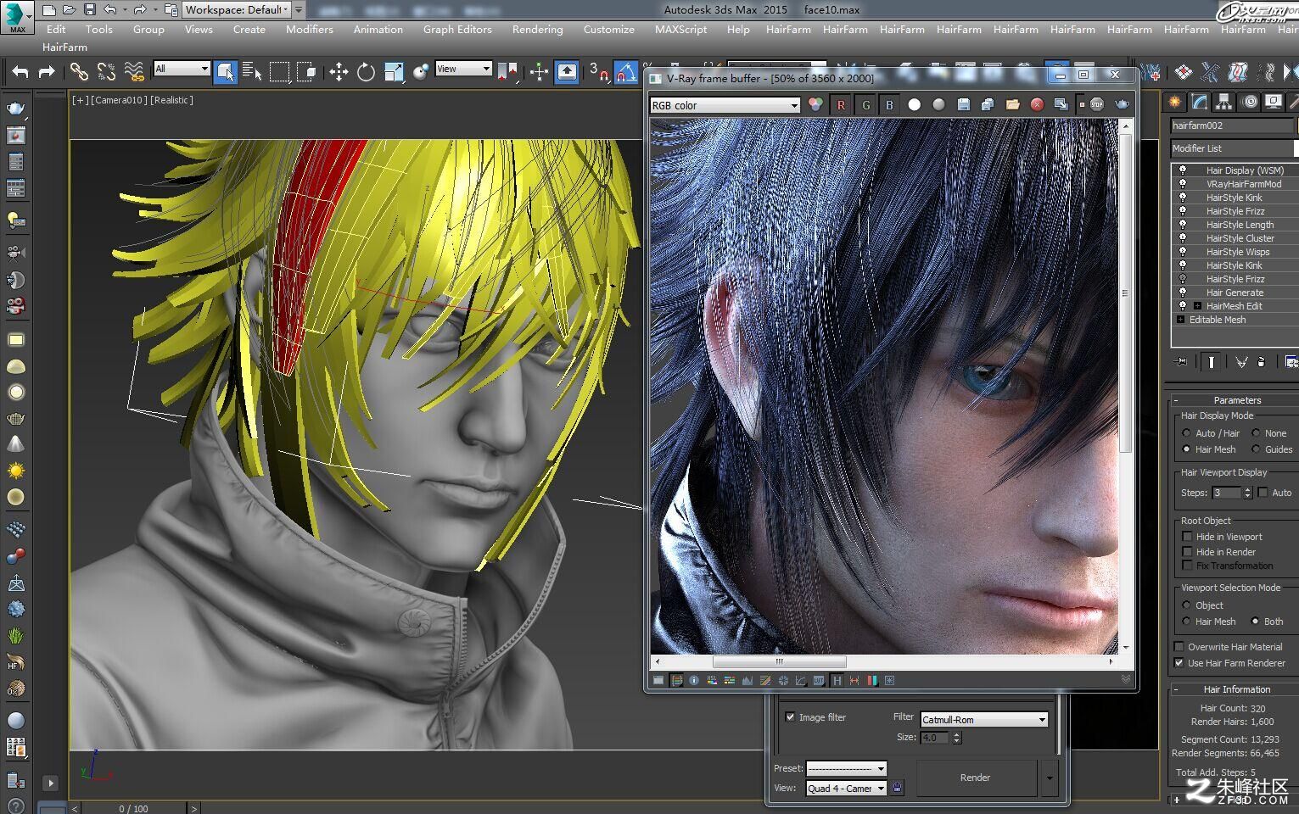Save image from V-Ray frame buffer
The image size is (1299, 814).
click(x=963, y=104)
